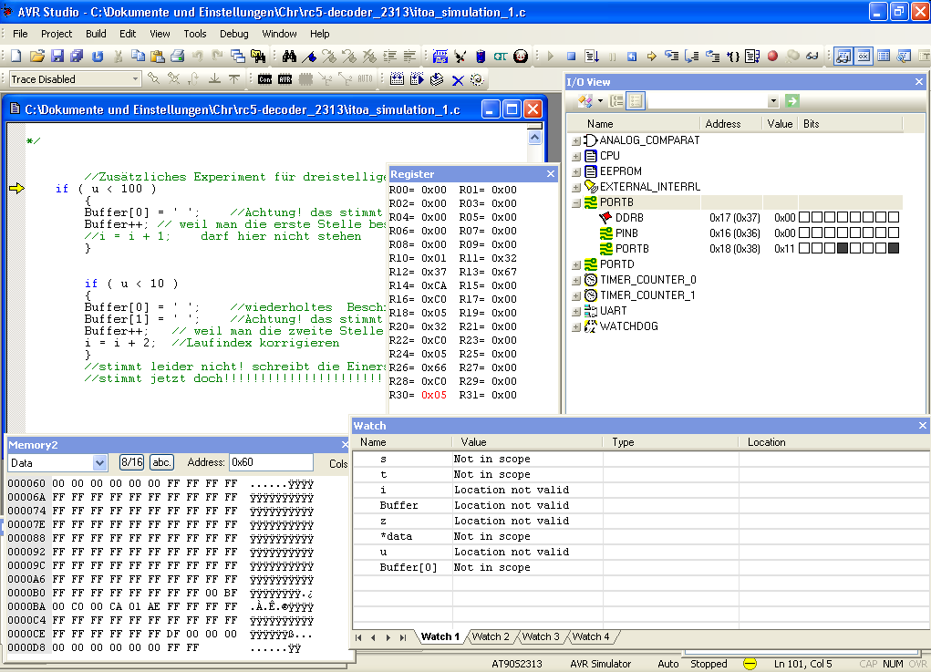Viewport: 931px width, 672px height.
Task: Click the Paste clipboard icon
Action: click(158, 56)
